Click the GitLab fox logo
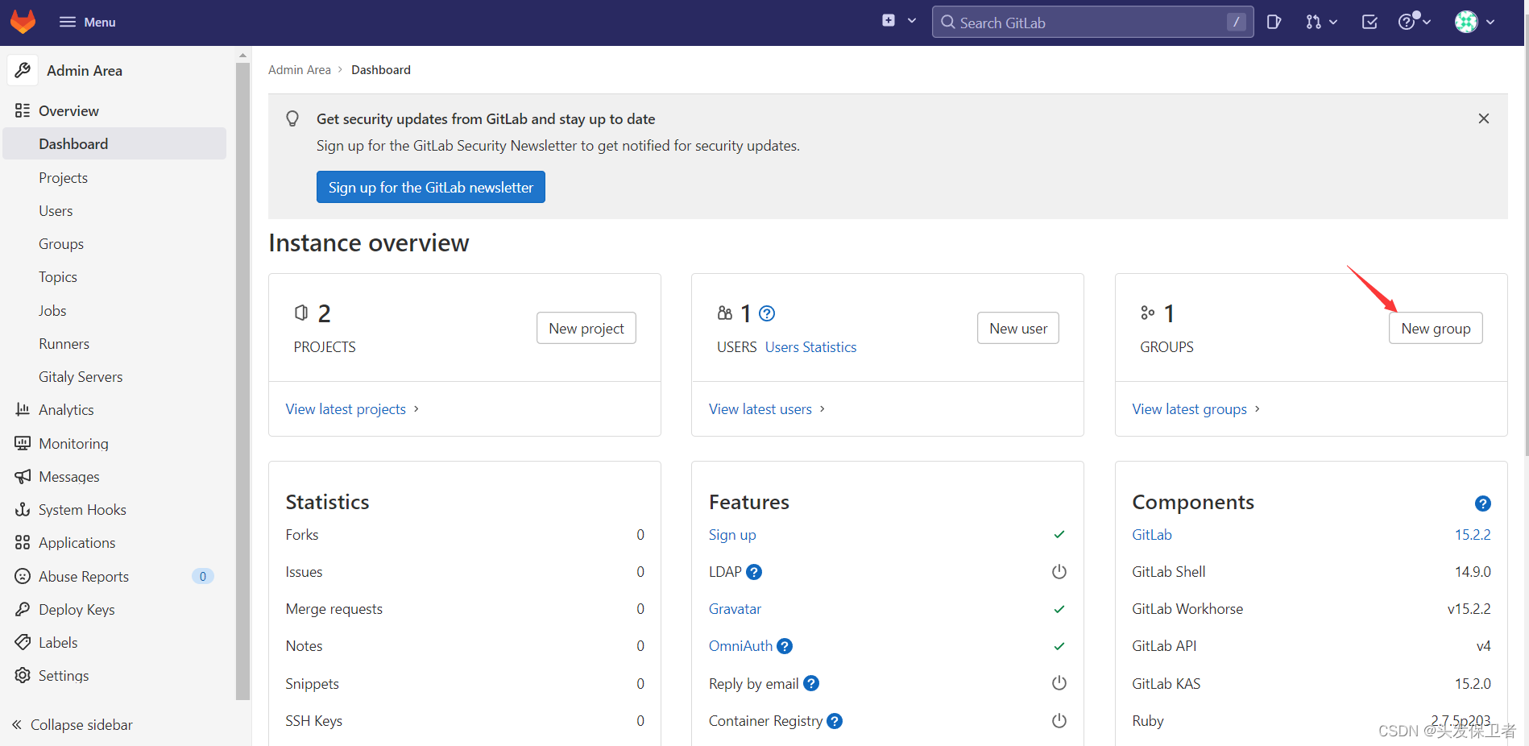This screenshot has width=1529, height=746. pos(23,22)
